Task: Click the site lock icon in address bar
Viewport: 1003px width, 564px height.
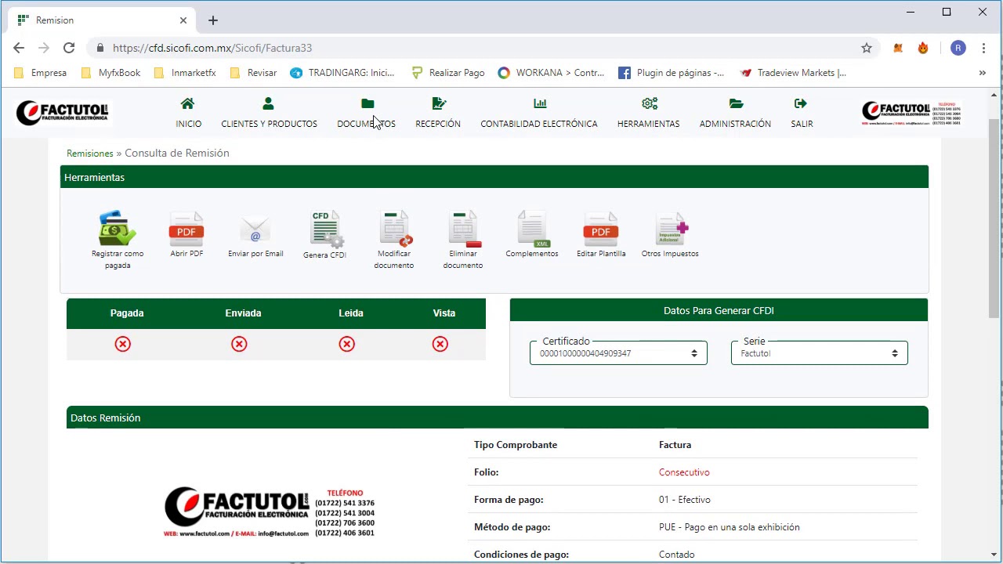Action: (100, 48)
